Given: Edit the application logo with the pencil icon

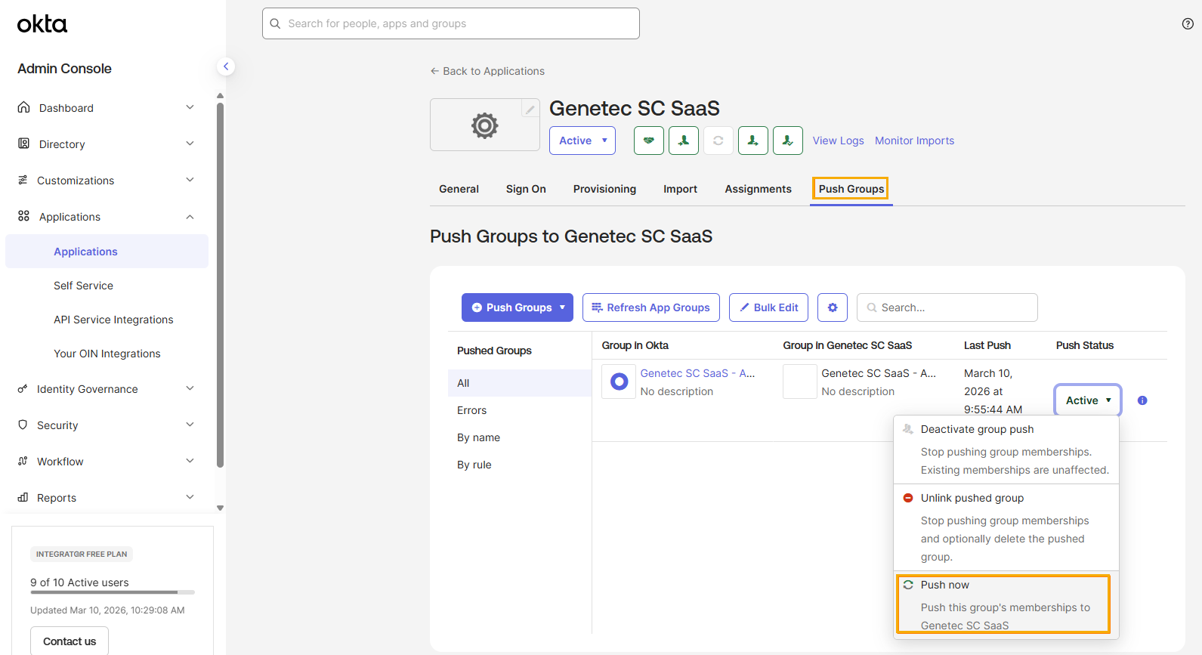Looking at the screenshot, I should [530, 110].
